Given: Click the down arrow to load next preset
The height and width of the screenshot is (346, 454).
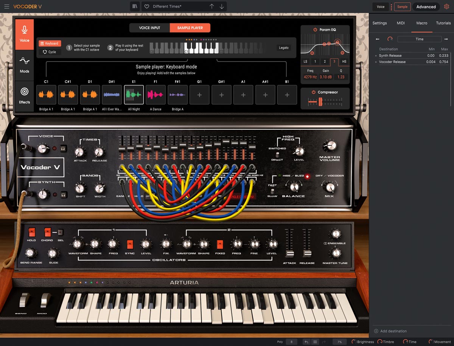Looking at the screenshot, I should tap(222, 6).
